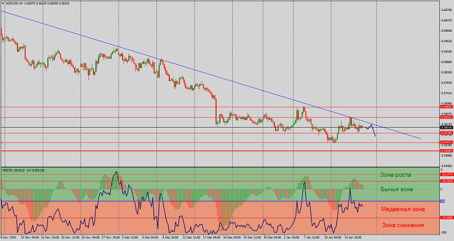This screenshot has width=454, height=241.
Task: Click the 'Бычья зона' zone label
Action: tap(397, 189)
